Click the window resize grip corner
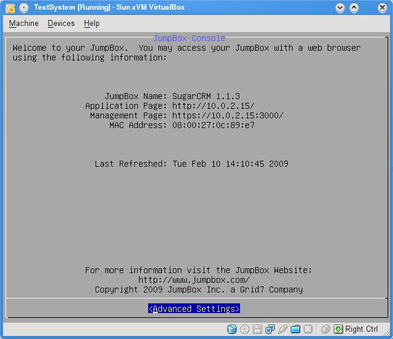 (387, 332)
